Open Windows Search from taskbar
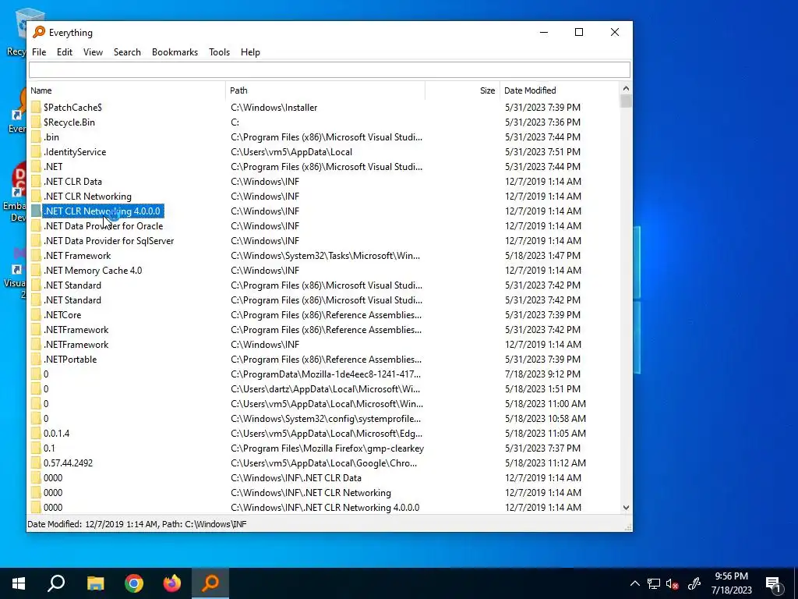The height and width of the screenshot is (599, 798). pyautogui.click(x=56, y=583)
